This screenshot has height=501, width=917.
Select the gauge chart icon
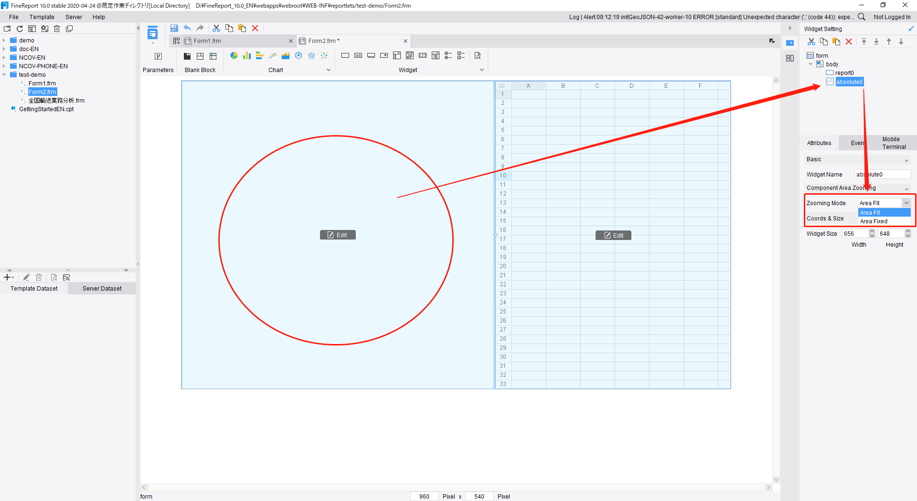pyautogui.click(x=299, y=55)
